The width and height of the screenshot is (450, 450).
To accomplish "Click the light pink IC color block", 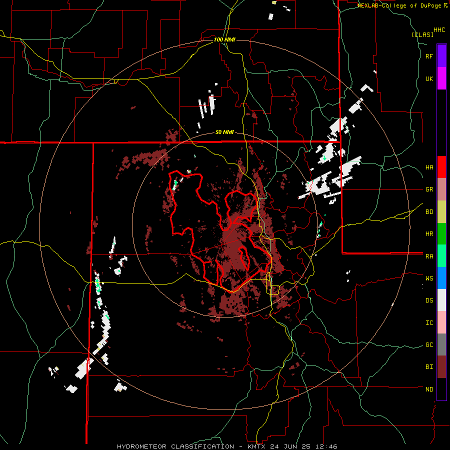I will point(441,322).
